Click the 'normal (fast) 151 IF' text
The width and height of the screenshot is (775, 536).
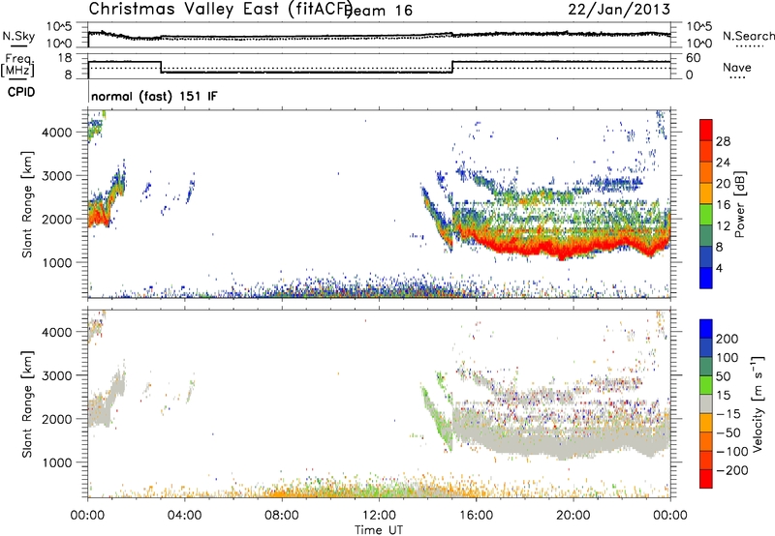pyautogui.click(x=154, y=96)
